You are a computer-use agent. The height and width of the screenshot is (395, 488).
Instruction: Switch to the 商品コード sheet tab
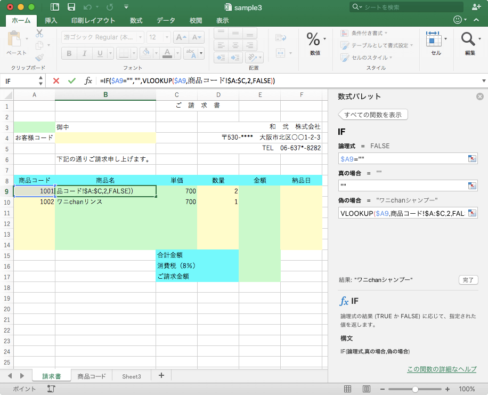point(92,376)
